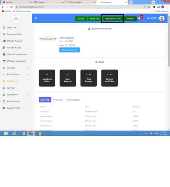Viewport: 170px width, 187px height.
Task: Open the hamburger menu in blue header
Action: point(35,18)
